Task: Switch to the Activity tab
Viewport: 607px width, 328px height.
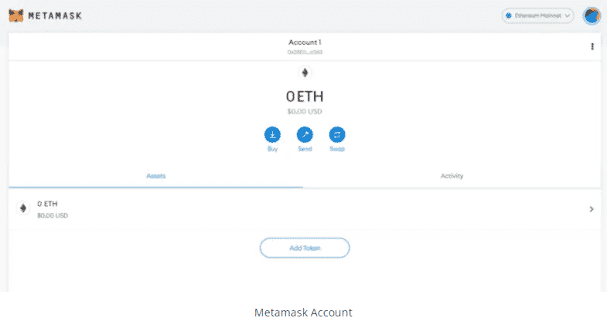Action: point(452,176)
